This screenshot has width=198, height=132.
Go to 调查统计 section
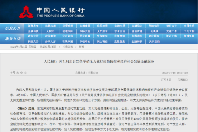[154, 26]
